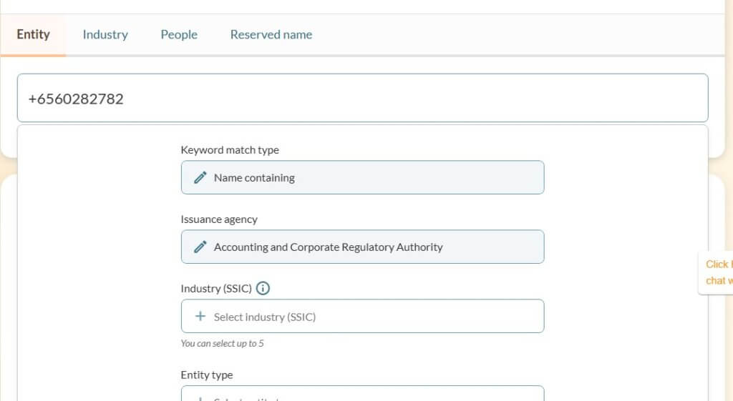Click the Issuance agency label

point(219,219)
